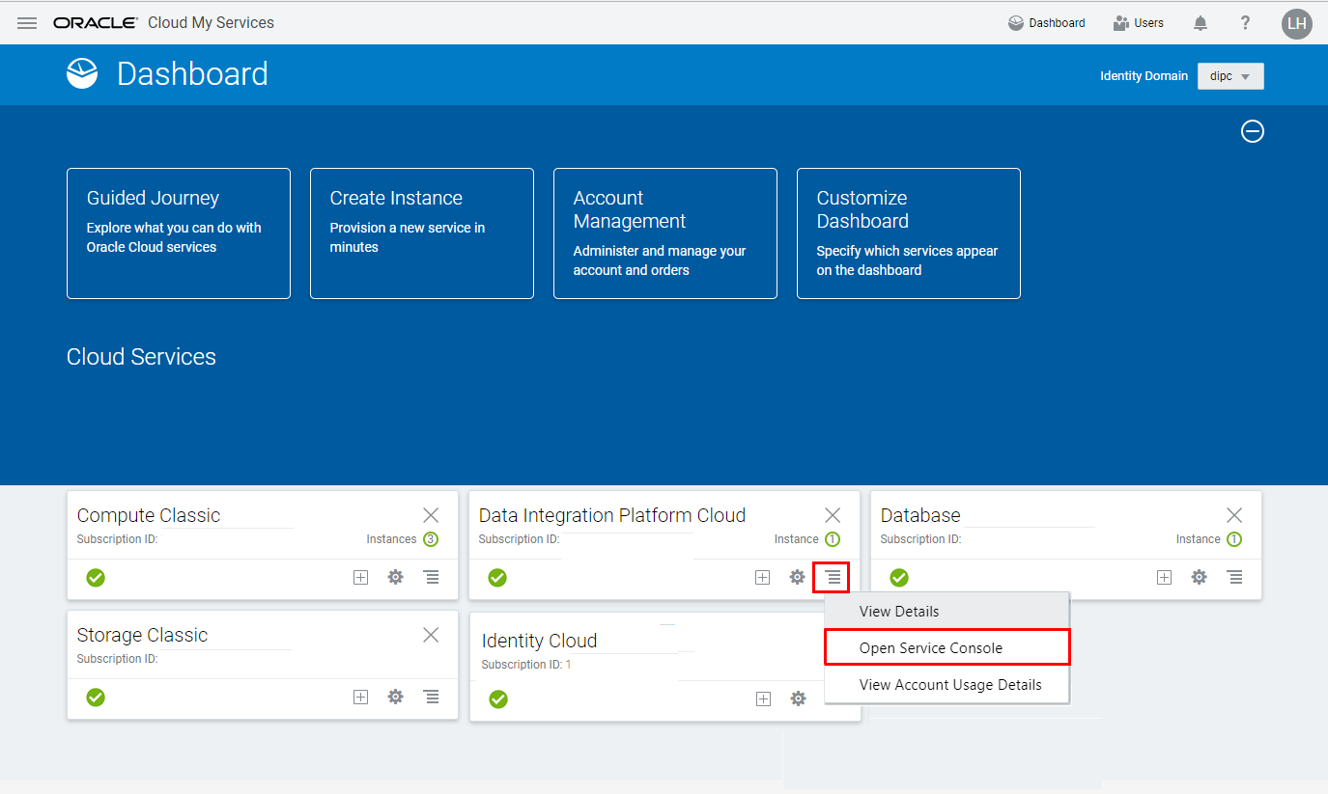Click the Database instance count badge
The image size is (1328, 794).
click(1234, 539)
